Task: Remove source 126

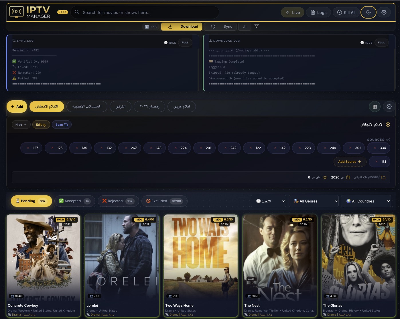Action: pos(52,148)
